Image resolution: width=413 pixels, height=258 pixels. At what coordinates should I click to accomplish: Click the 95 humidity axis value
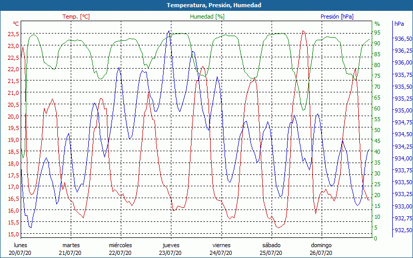tap(377, 33)
